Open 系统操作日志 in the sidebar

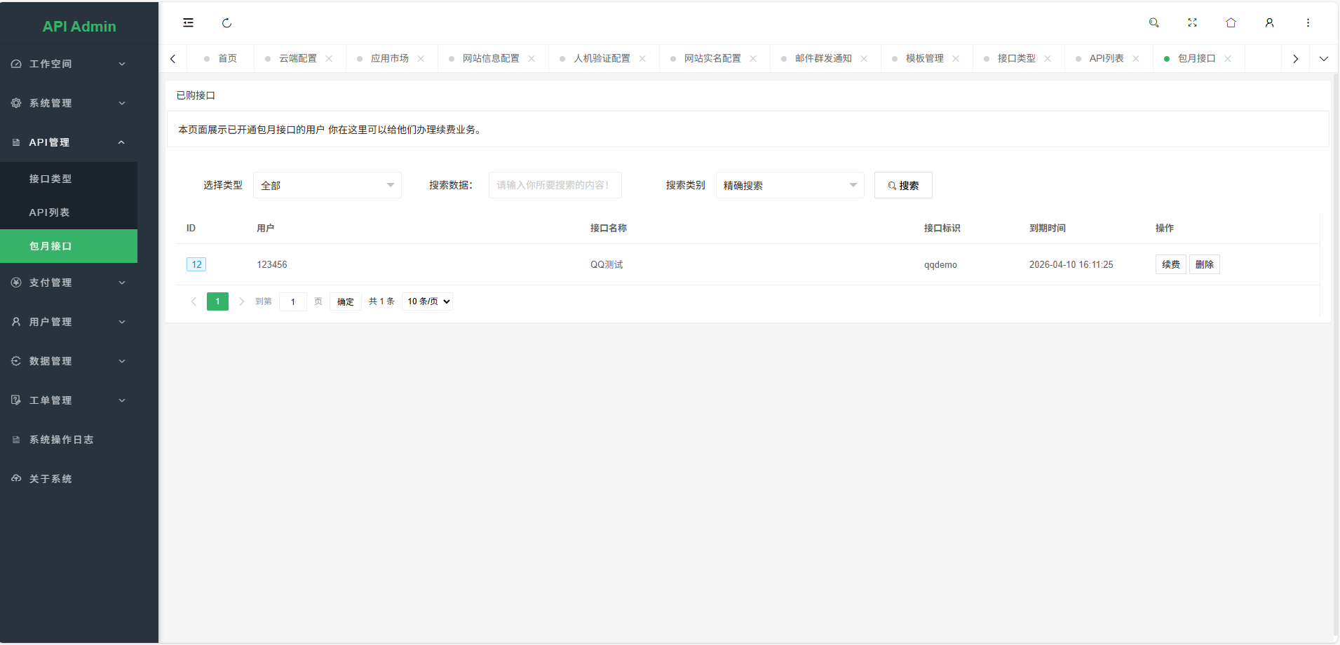pyautogui.click(x=60, y=440)
